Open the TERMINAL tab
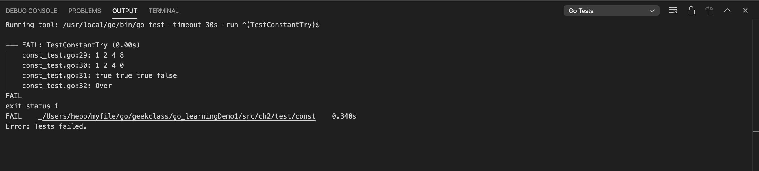759x171 pixels. click(163, 11)
